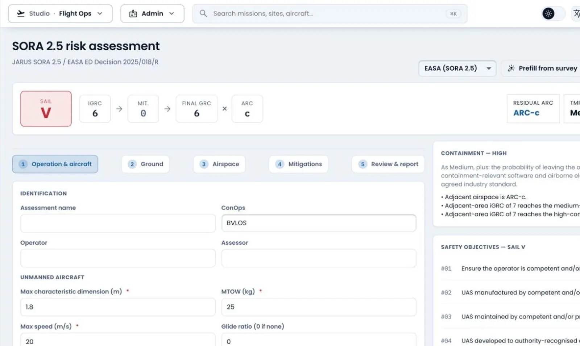Click safety objective #02 row
The height and width of the screenshot is (346, 580).
[510, 292]
